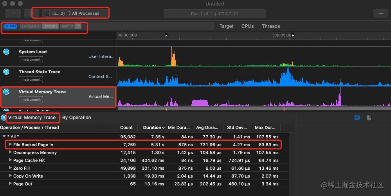Screen dimensions: 391x196
Task: Select the Decompress Memory row label
Action: [35, 152]
